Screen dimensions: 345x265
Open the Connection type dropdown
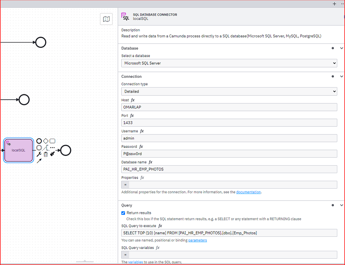(x=229, y=91)
